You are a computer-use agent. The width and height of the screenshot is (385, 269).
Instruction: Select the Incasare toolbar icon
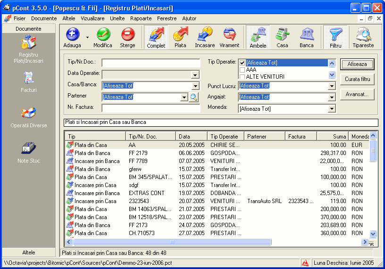pyautogui.click(x=205, y=35)
